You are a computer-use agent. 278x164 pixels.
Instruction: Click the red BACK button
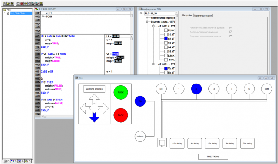121,115
